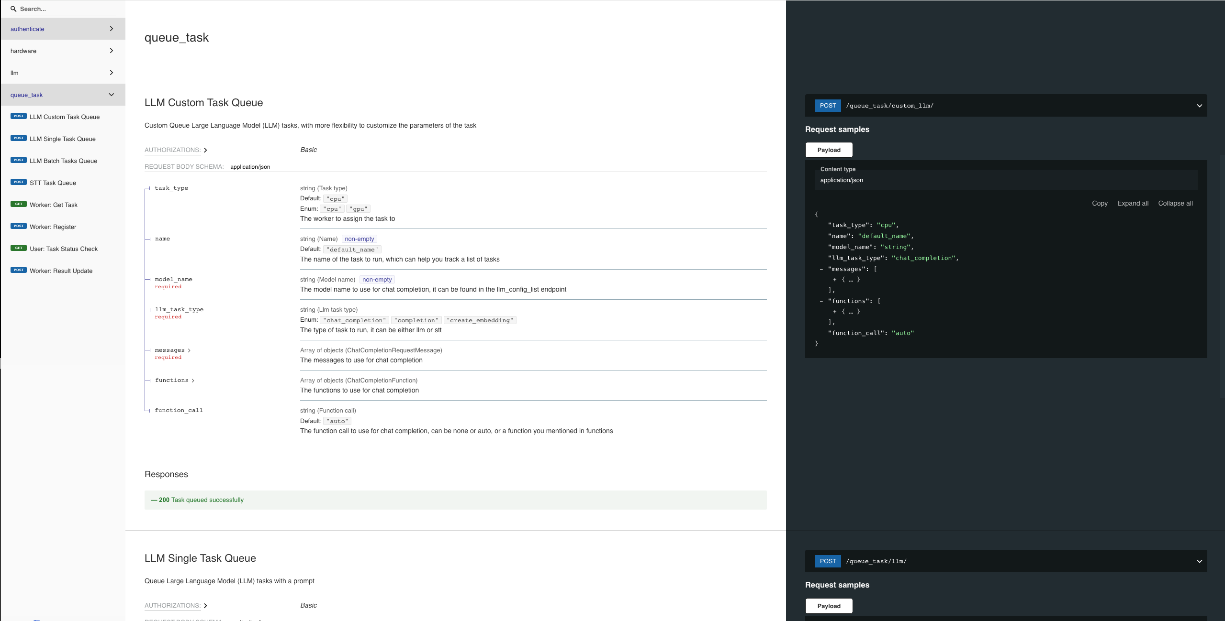Image resolution: width=1225 pixels, height=621 pixels.
Task: Click POST badge beside Worker: Result Update
Action: 19,270
